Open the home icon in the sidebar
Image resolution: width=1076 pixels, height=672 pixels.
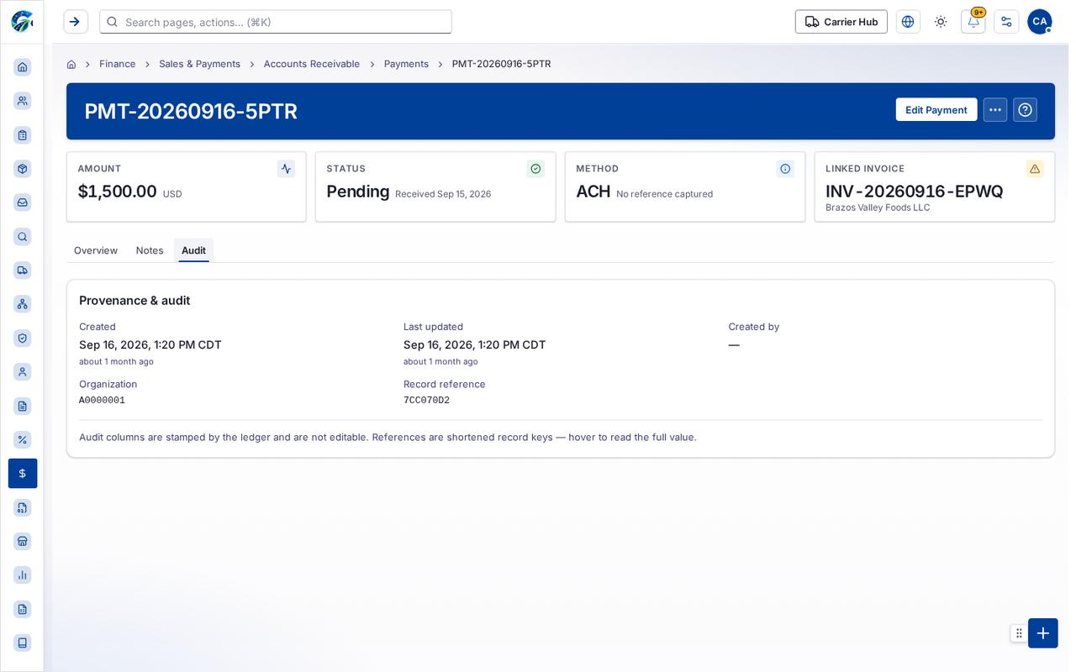click(23, 67)
